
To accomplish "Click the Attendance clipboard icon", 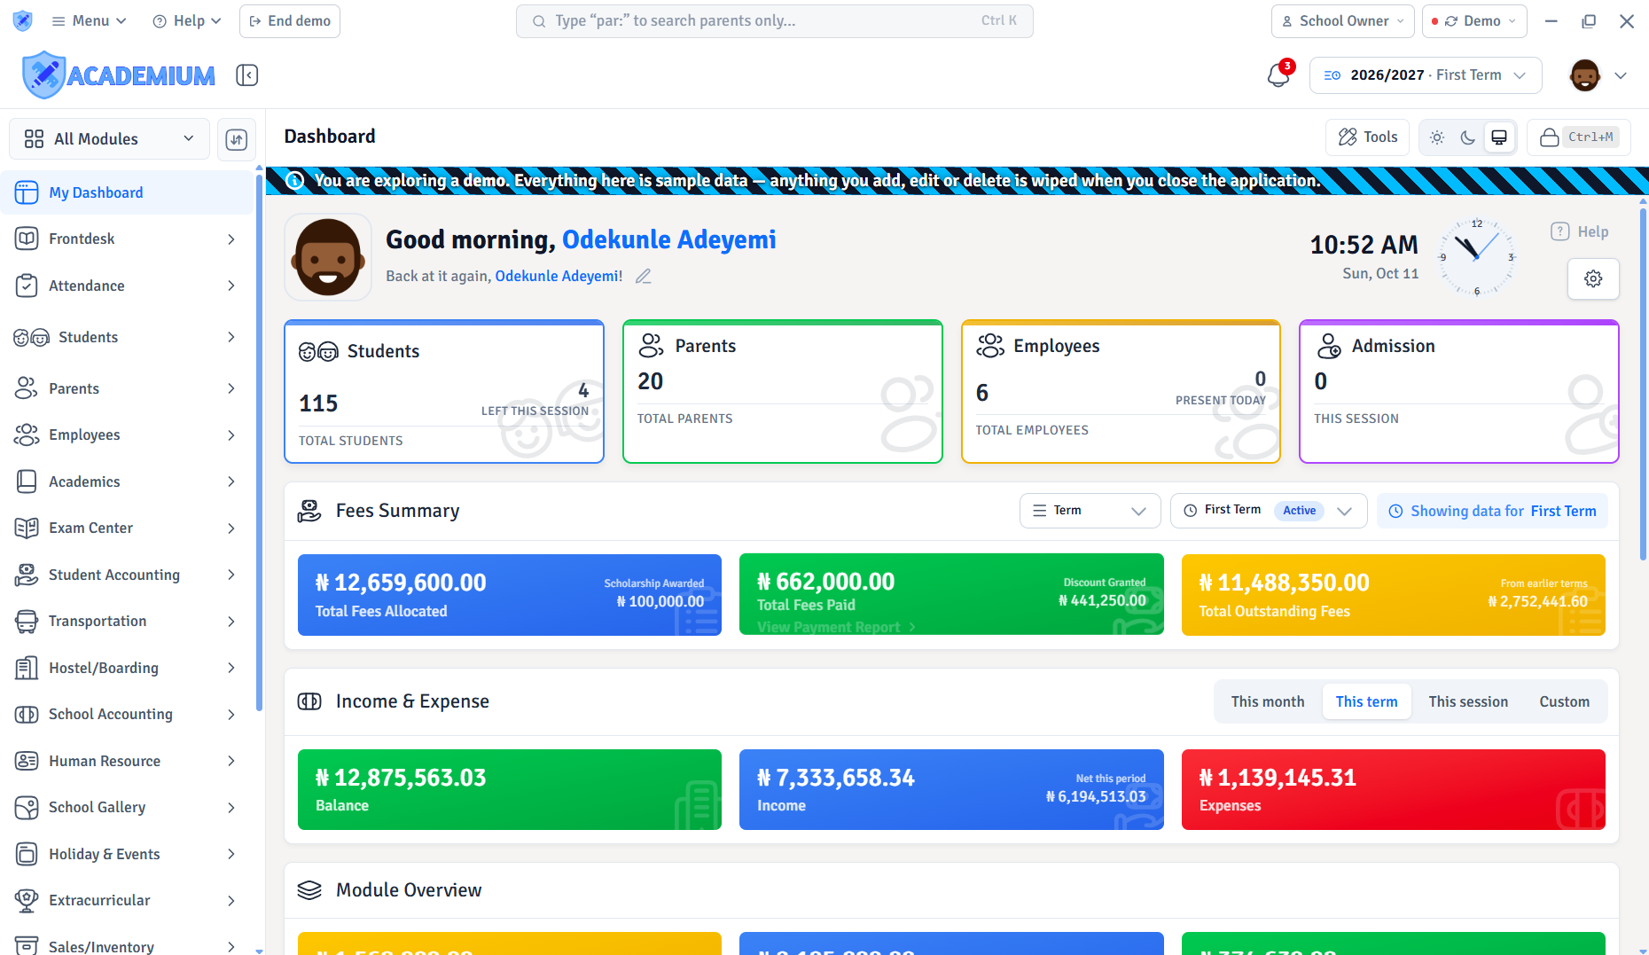I will (x=27, y=286).
